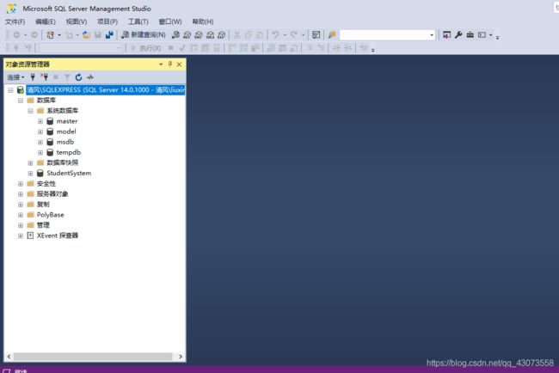Select the SQLEXPRESS server tree item
The height and width of the screenshot is (373, 559).
point(106,89)
